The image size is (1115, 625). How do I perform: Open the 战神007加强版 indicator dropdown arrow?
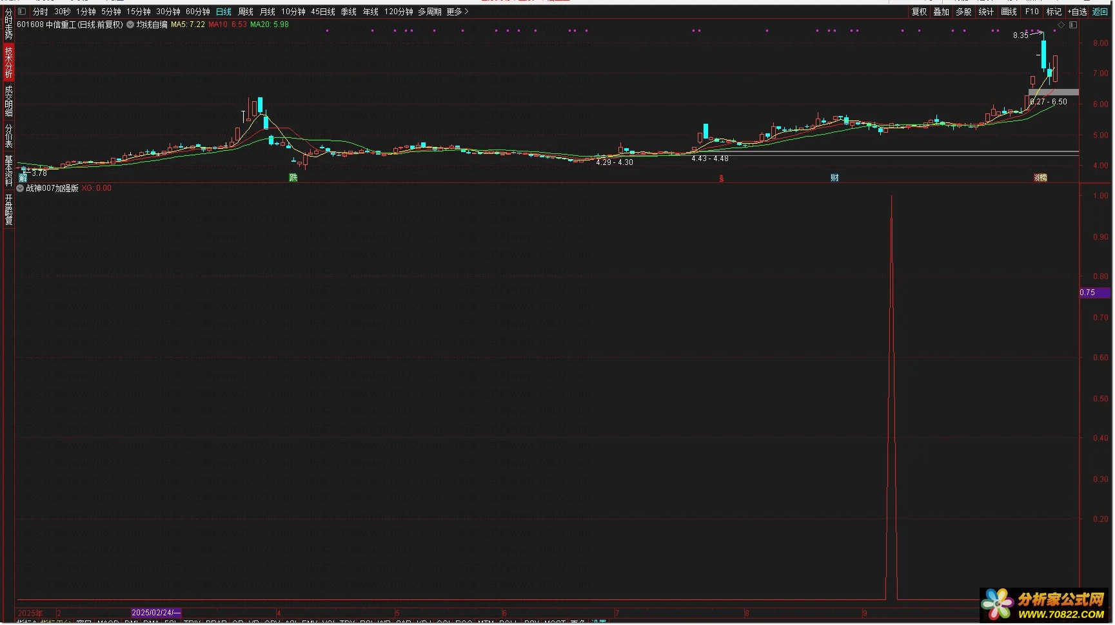coord(20,188)
